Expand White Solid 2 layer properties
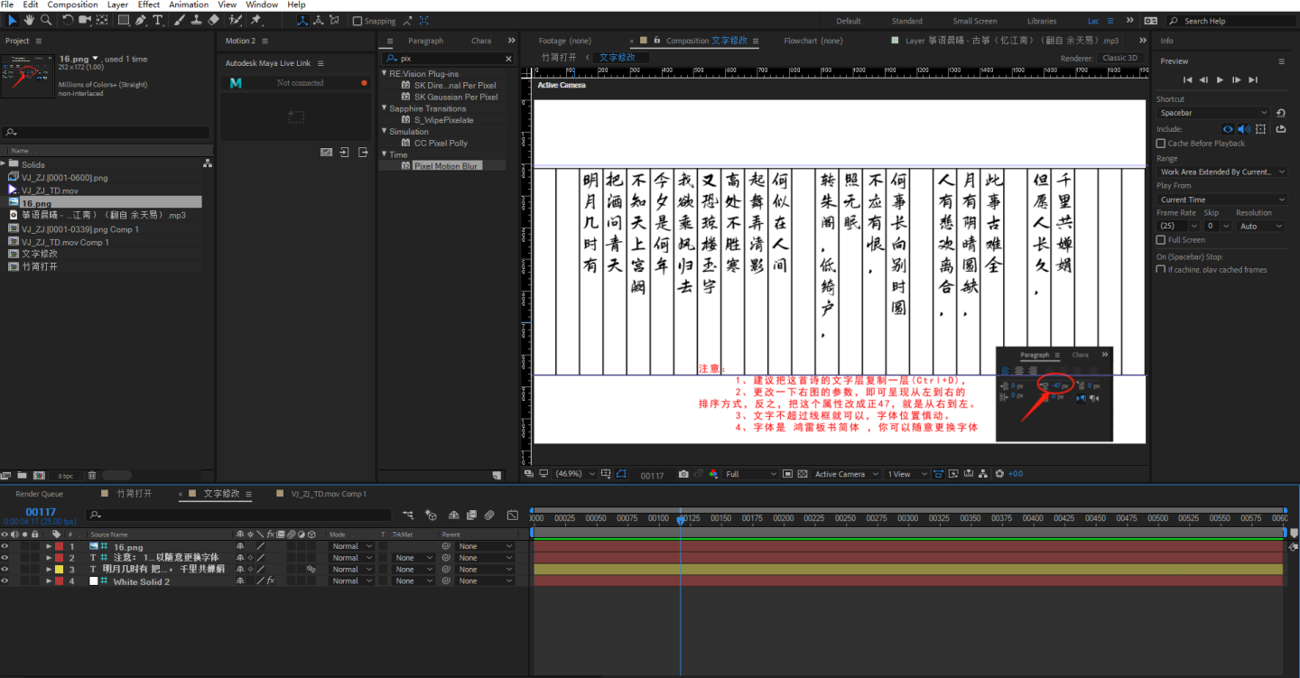This screenshot has width=1300, height=678. [49, 581]
